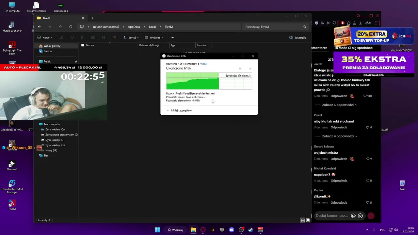Click the 'Dodaj komentarz...' input field
Viewport: 418px width, 235px height.
[332, 216]
